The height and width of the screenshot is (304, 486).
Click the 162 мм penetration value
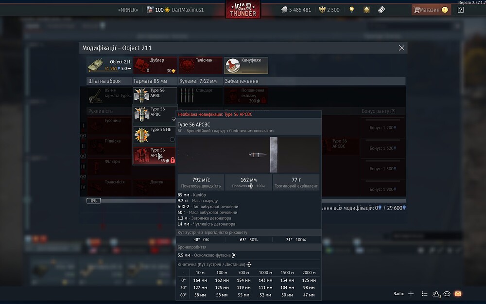[248, 179]
